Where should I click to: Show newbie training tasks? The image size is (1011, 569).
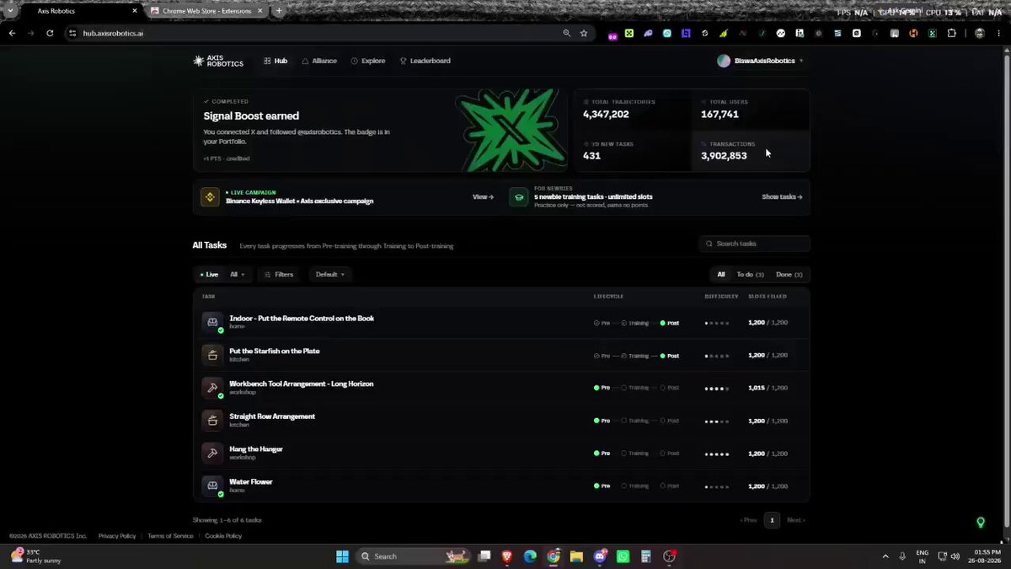(x=782, y=196)
